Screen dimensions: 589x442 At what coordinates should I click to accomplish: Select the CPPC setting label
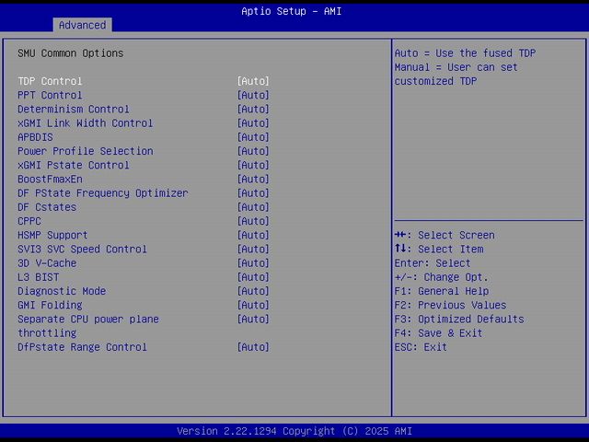pos(29,221)
